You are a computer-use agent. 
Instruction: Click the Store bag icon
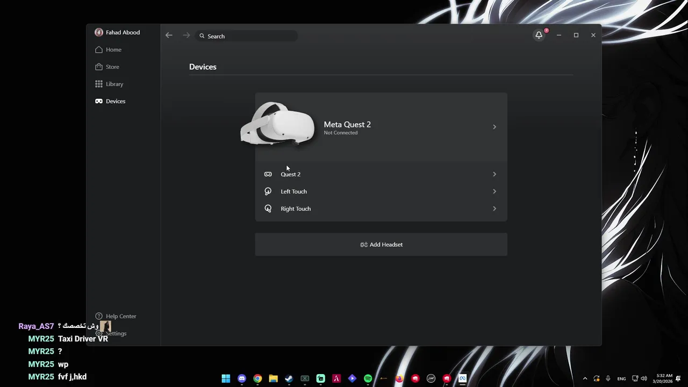99,67
